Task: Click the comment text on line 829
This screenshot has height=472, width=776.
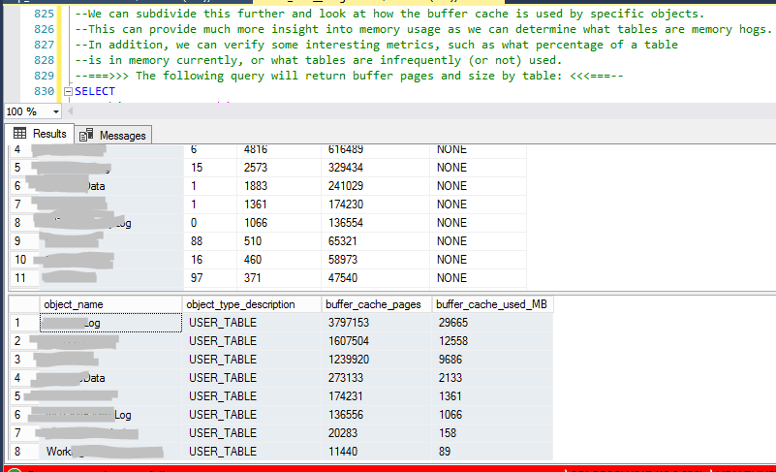Action: pos(349,76)
